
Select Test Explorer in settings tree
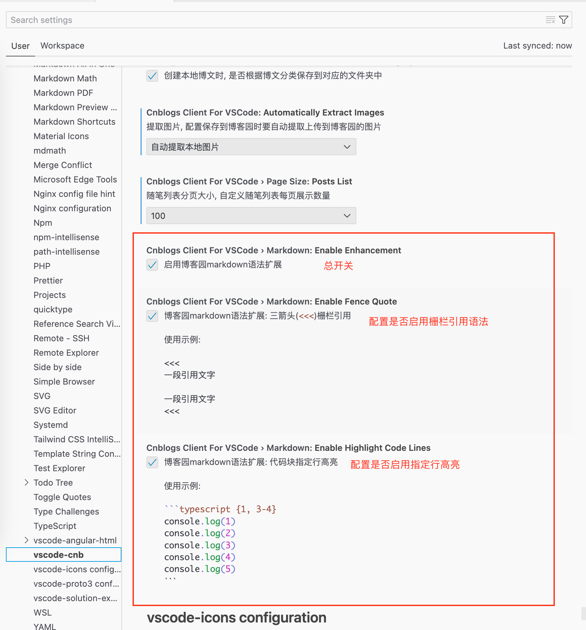59,468
